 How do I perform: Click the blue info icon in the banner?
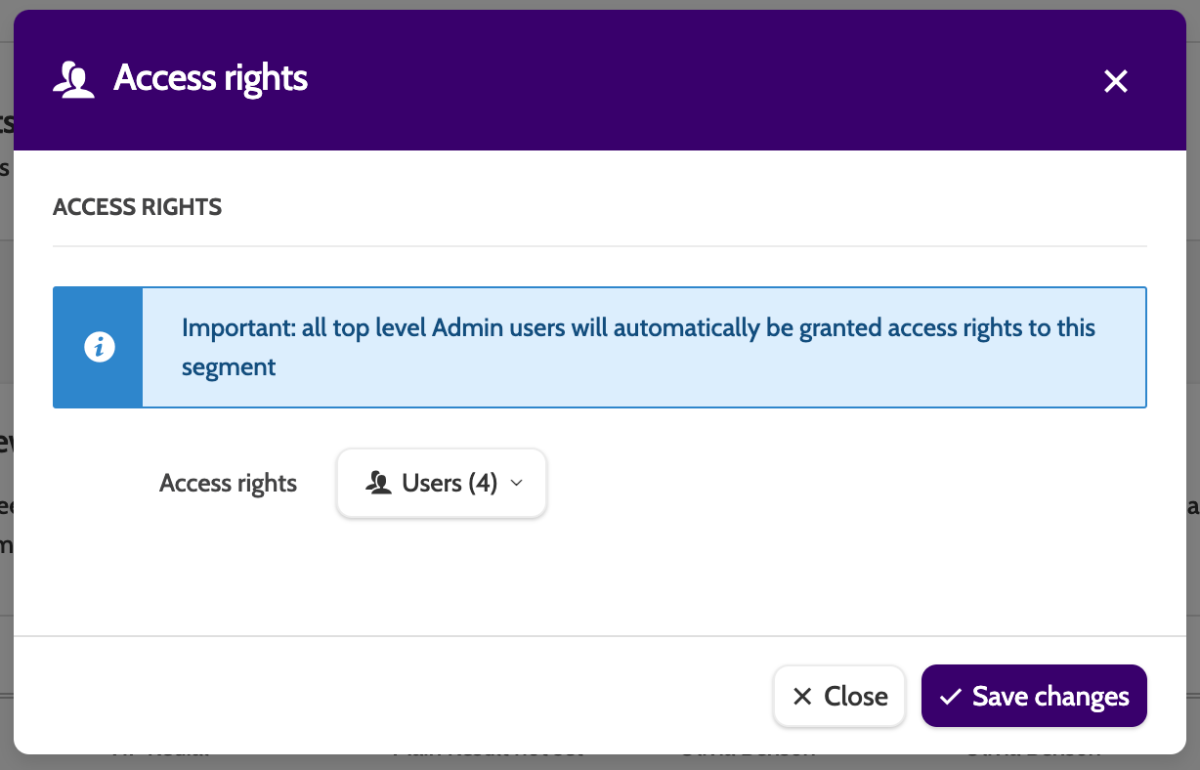[x=99, y=347]
